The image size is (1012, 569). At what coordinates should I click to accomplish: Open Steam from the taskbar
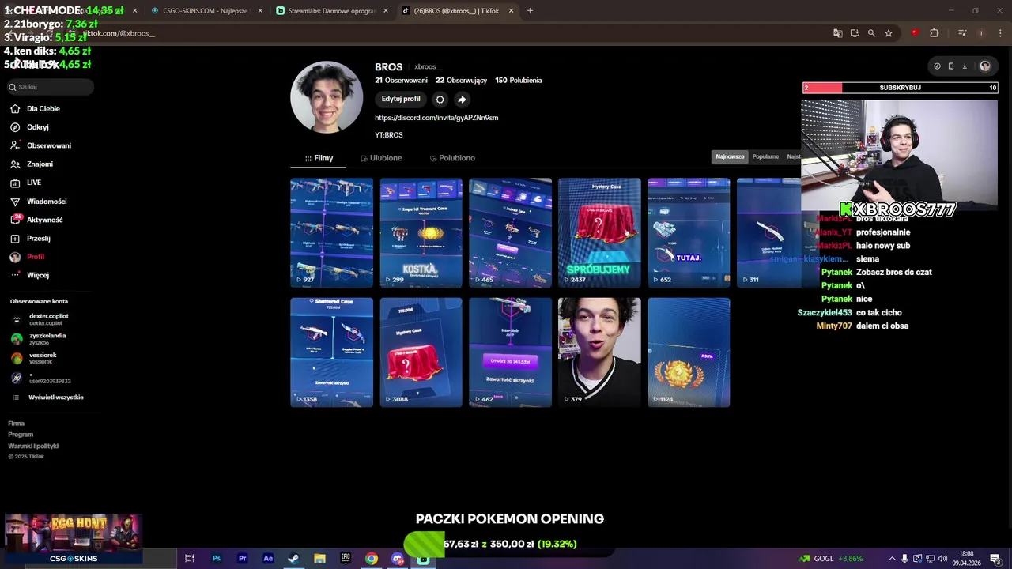point(293,559)
